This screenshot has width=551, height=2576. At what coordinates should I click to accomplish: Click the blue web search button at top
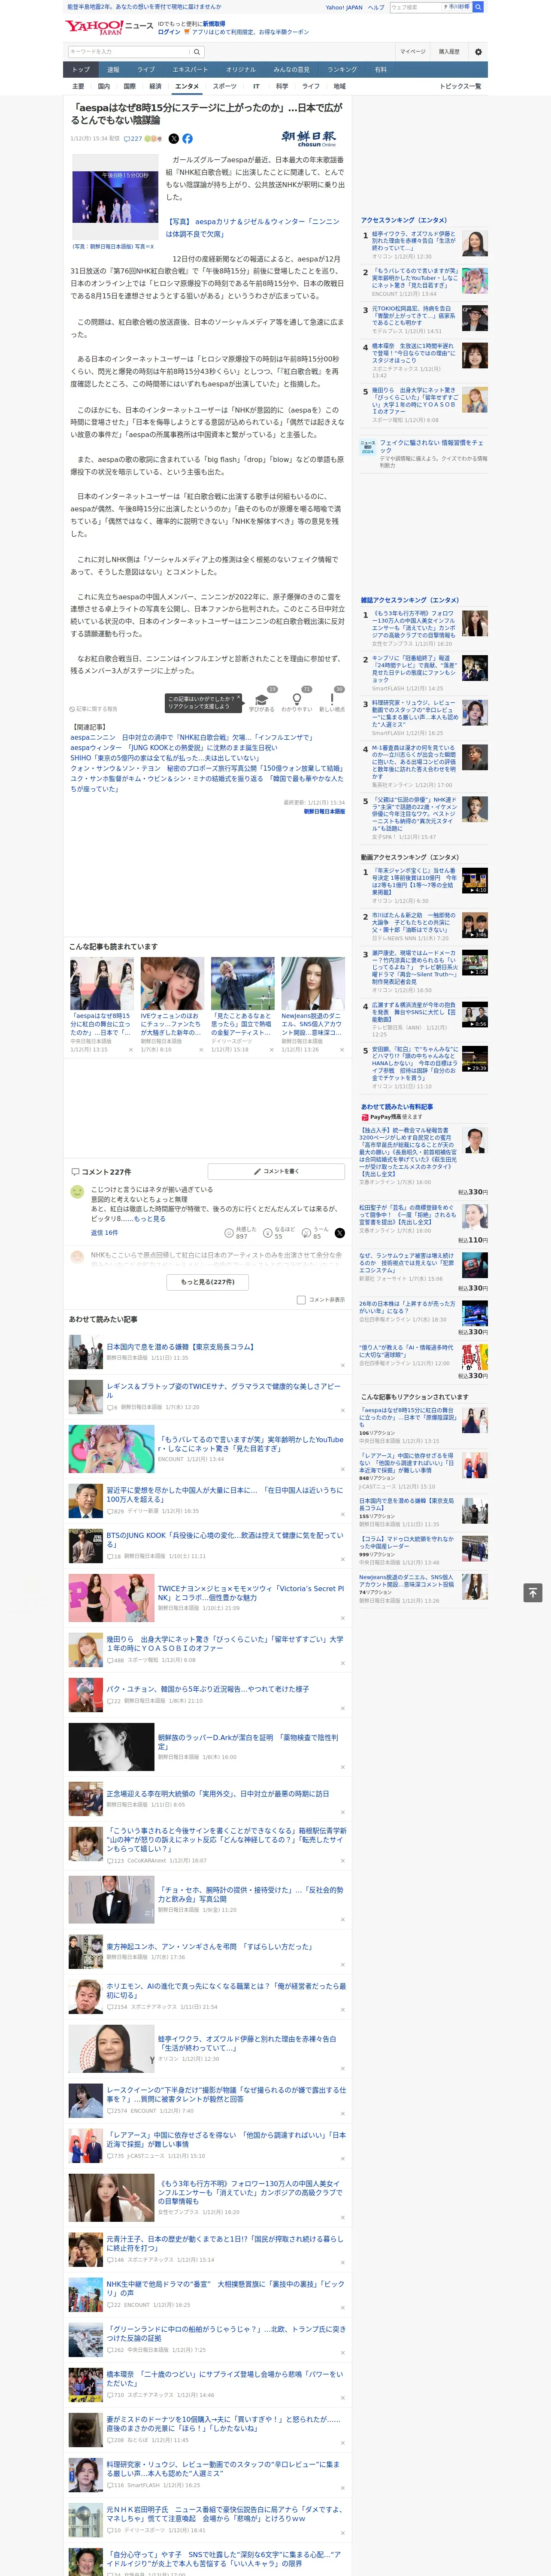[x=478, y=7]
